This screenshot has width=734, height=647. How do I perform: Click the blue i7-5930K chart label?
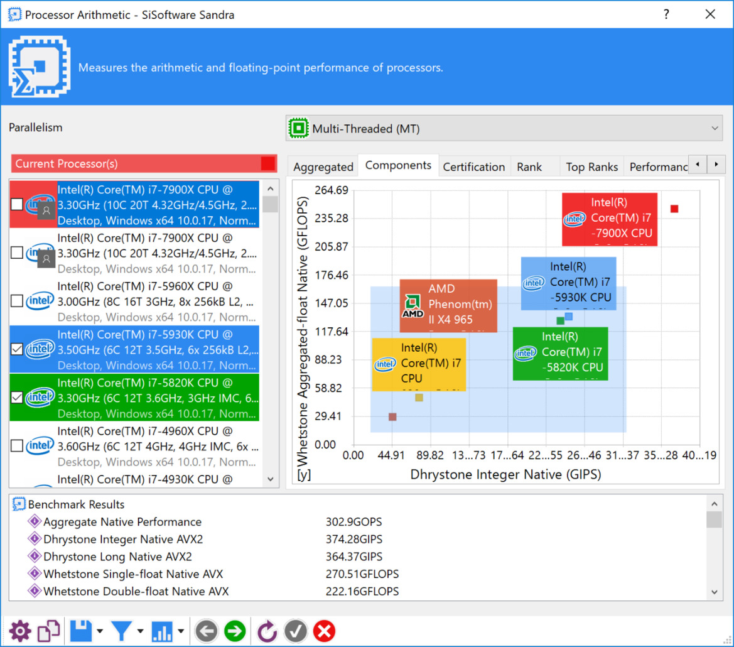[x=568, y=283]
